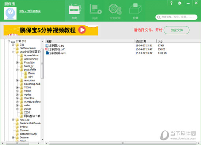Click the 示例文档.pdf file icon

click(47, 49)
